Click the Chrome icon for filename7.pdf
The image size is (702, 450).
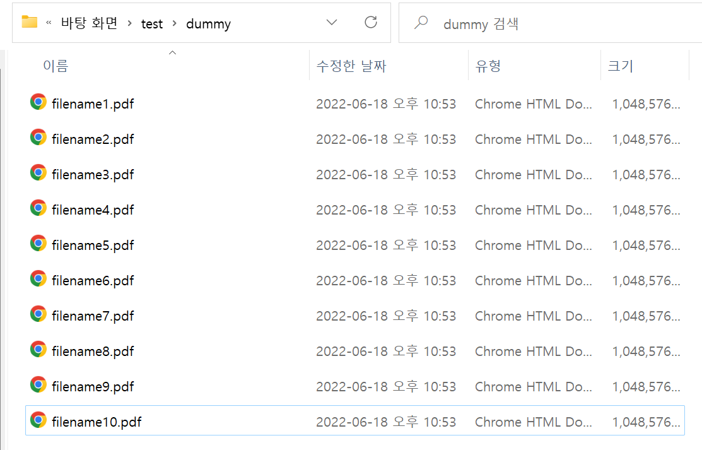38,314
